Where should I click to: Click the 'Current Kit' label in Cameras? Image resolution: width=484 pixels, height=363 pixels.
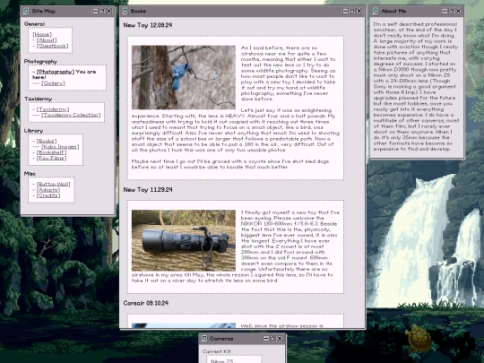click(216, 351)
